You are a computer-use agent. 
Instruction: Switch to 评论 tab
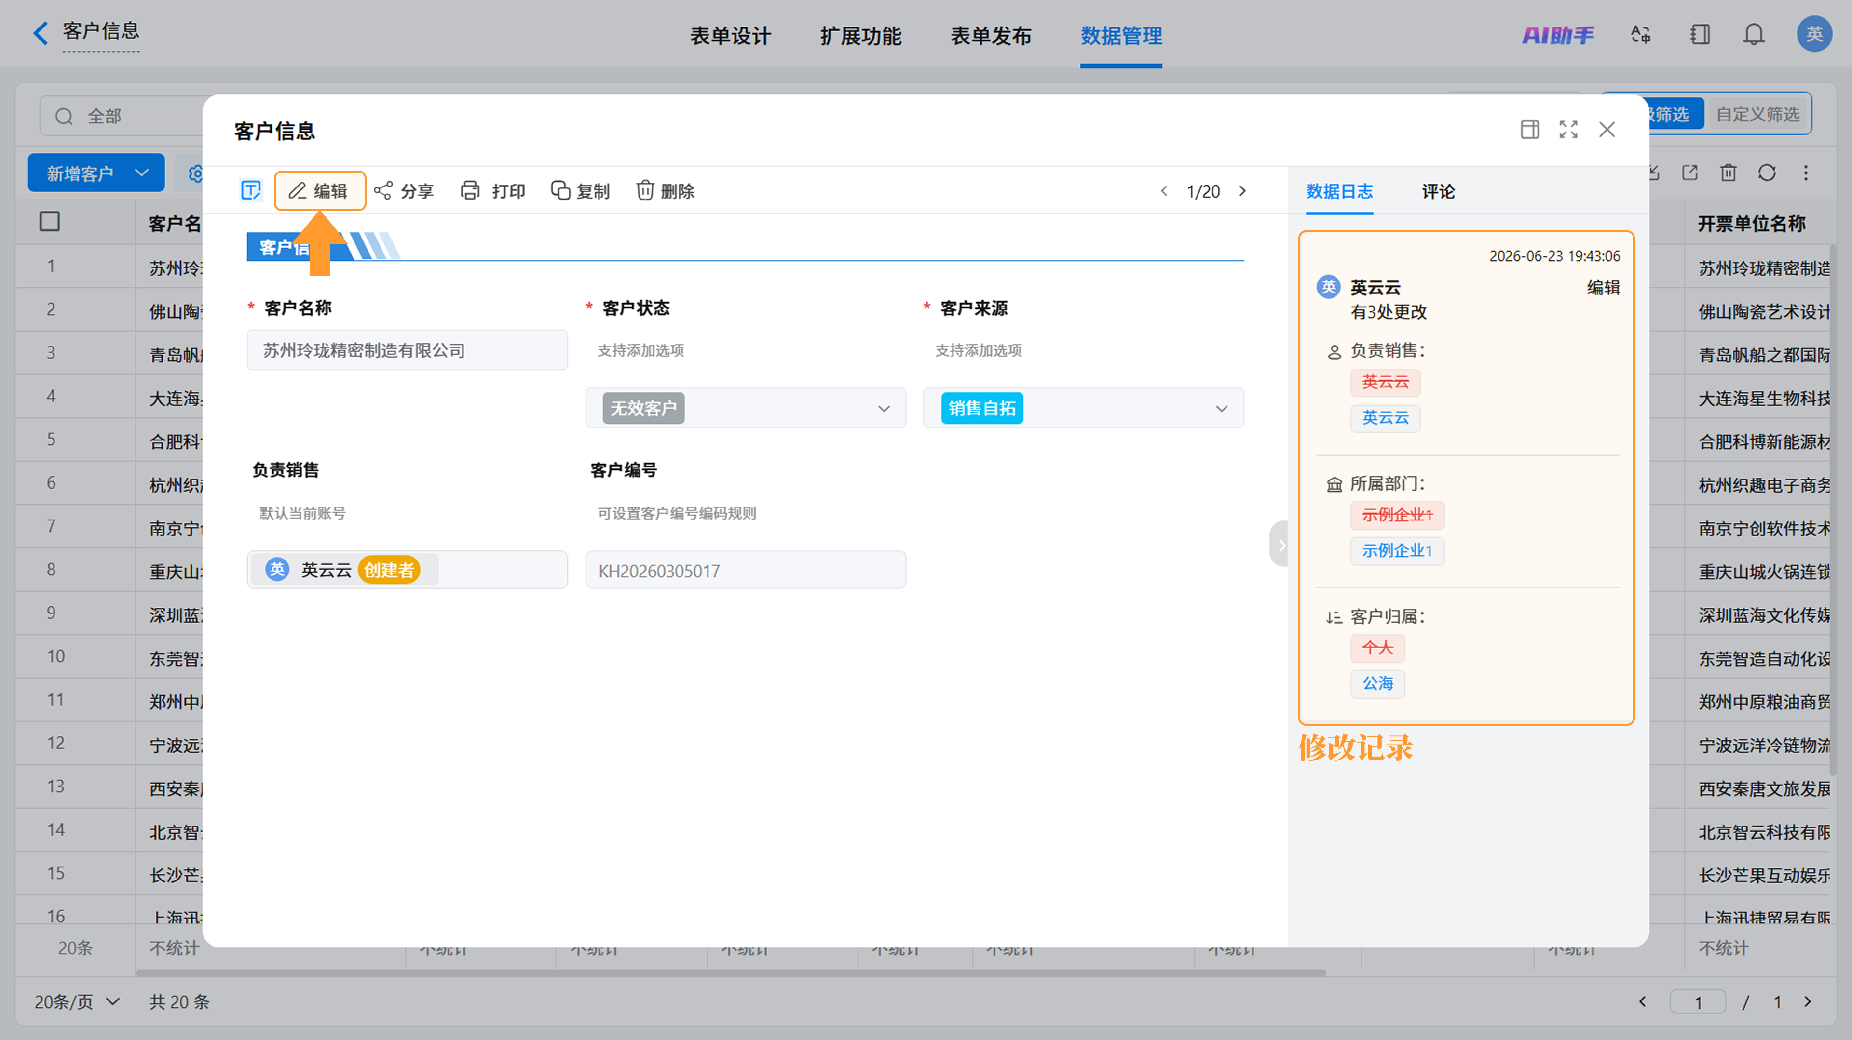pyautogui.click(x=1438, y=191)
